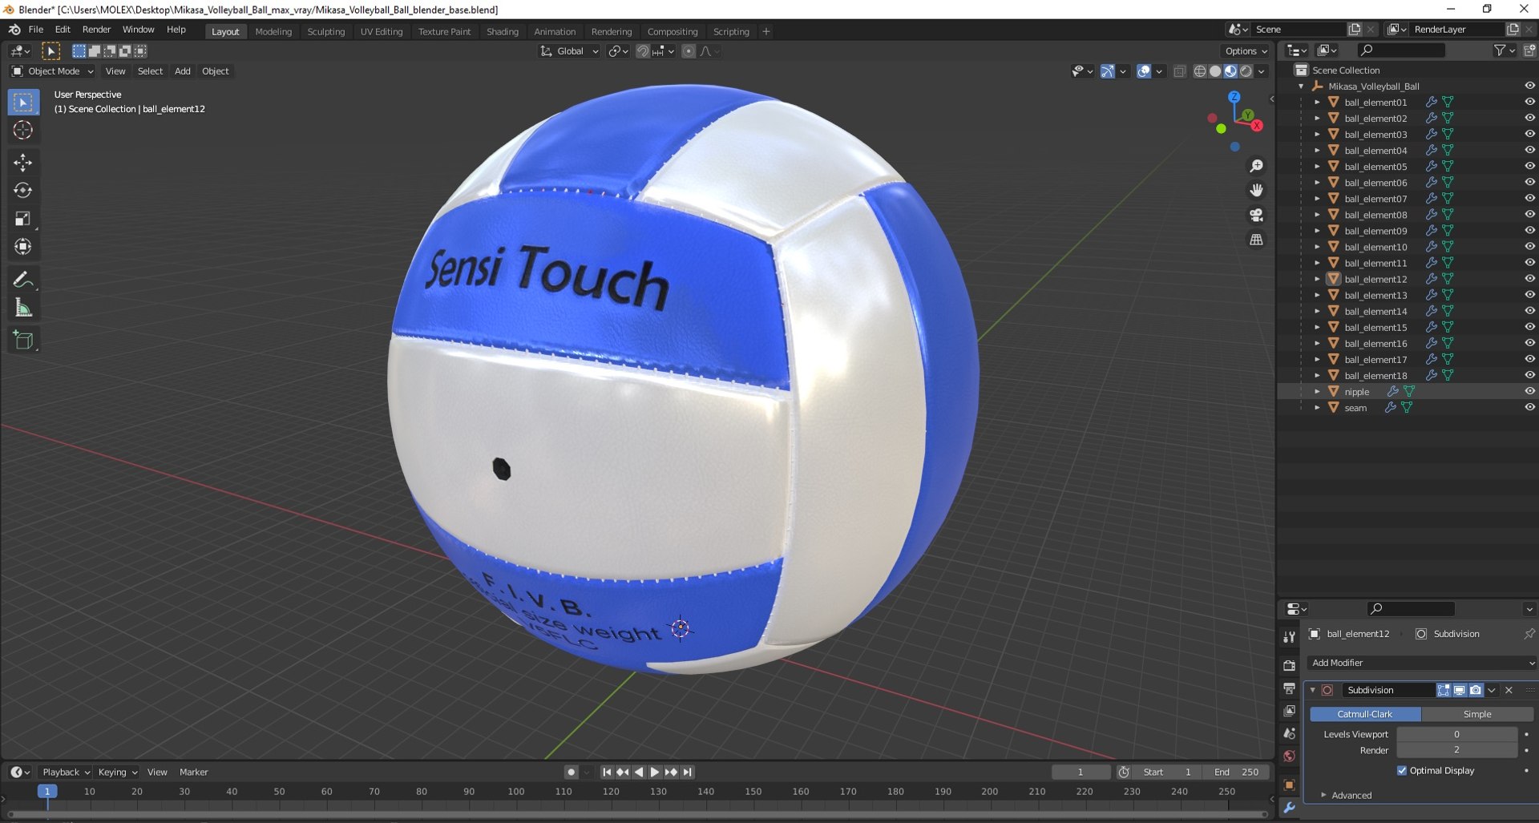
Task: Select the Cursor tool in the left toolbar
Action: tap(22, 131)
